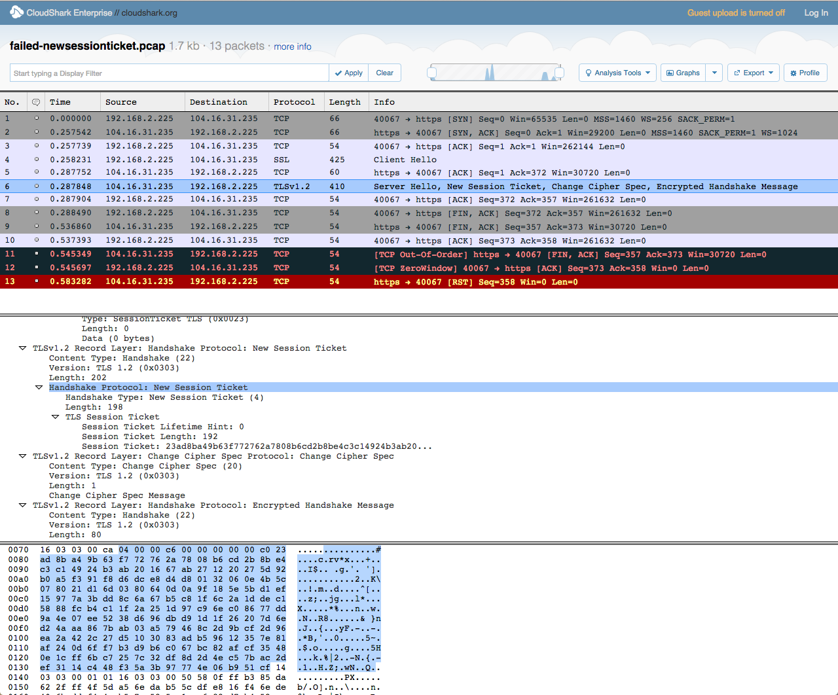Clear the display filter
This screenshot has height=695, width=838.
point(384,73)
